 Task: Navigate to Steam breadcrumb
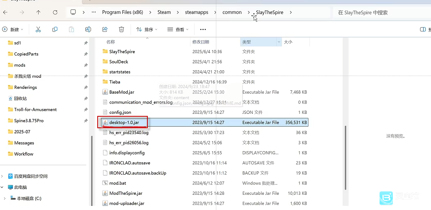[x=164, y=12]
